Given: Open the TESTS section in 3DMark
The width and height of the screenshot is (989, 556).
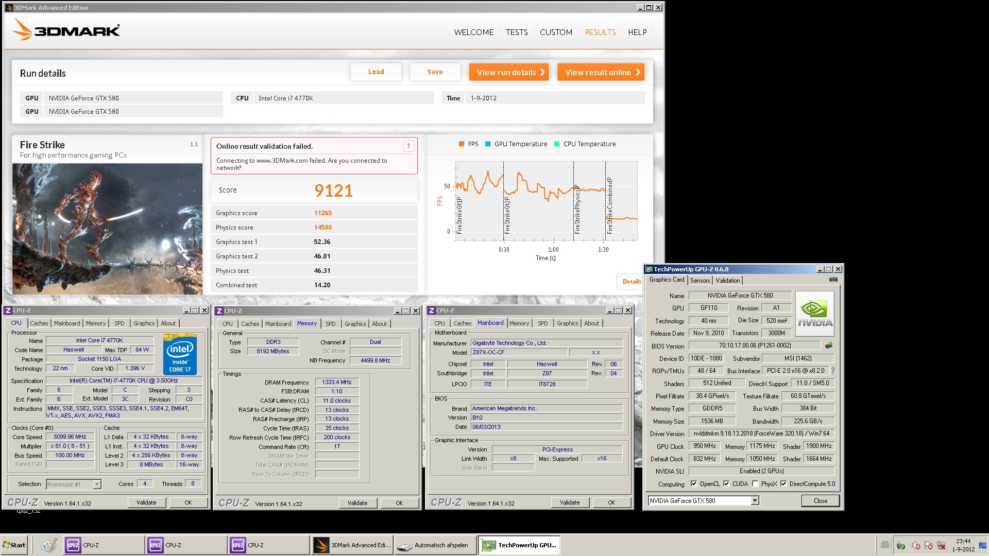Looking at the screenshot, I should 517,32.
